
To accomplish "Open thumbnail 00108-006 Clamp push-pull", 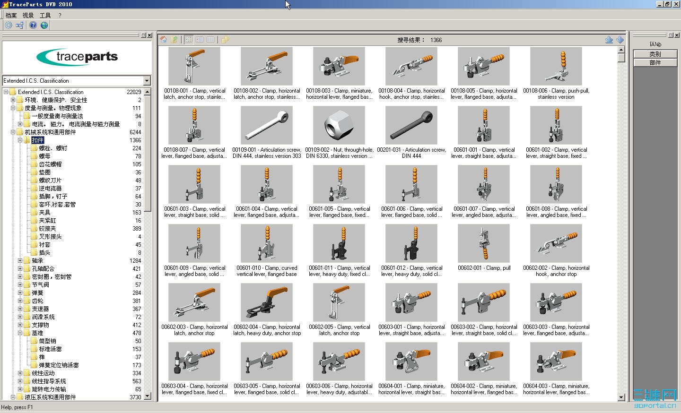I will tap(556, 66).
